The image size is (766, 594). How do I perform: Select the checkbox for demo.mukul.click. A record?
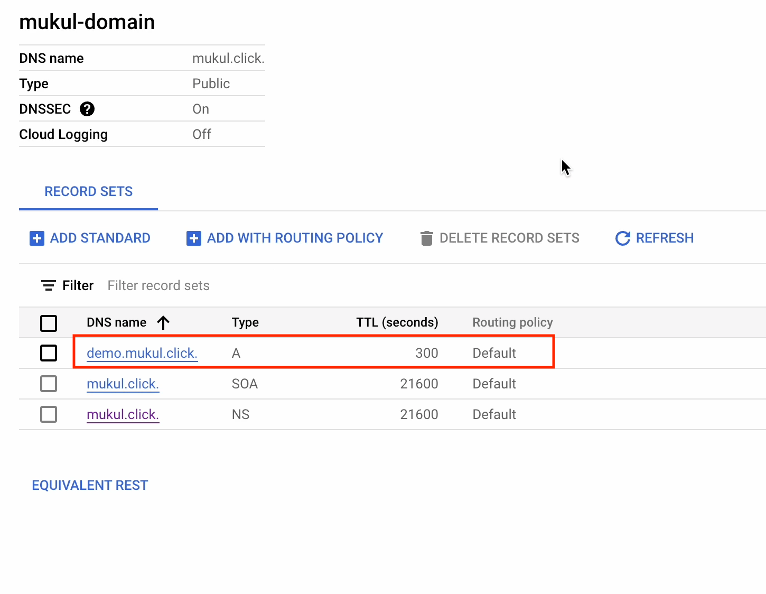[49, 353]
